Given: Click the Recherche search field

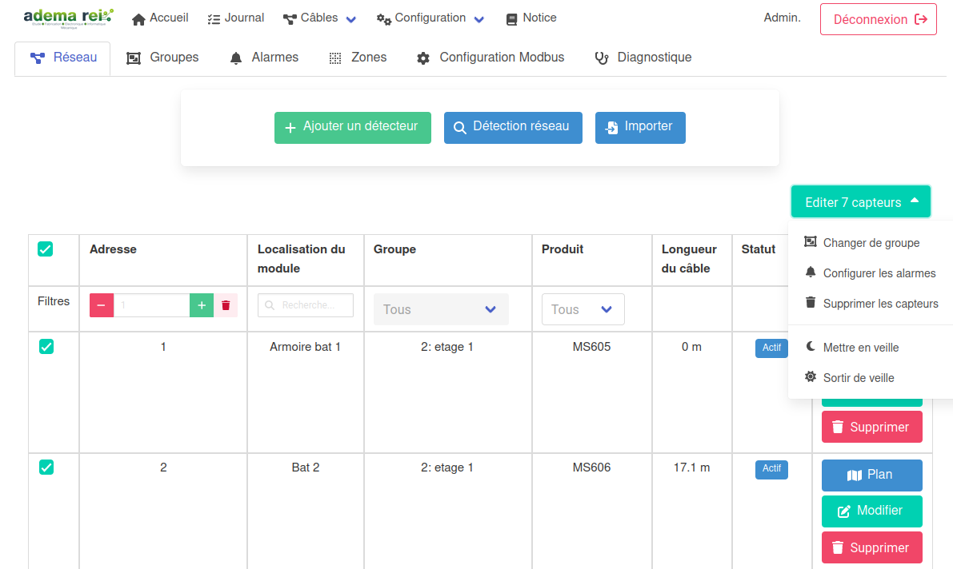Looking at the screenshot, I should click(x=305, y=304).
